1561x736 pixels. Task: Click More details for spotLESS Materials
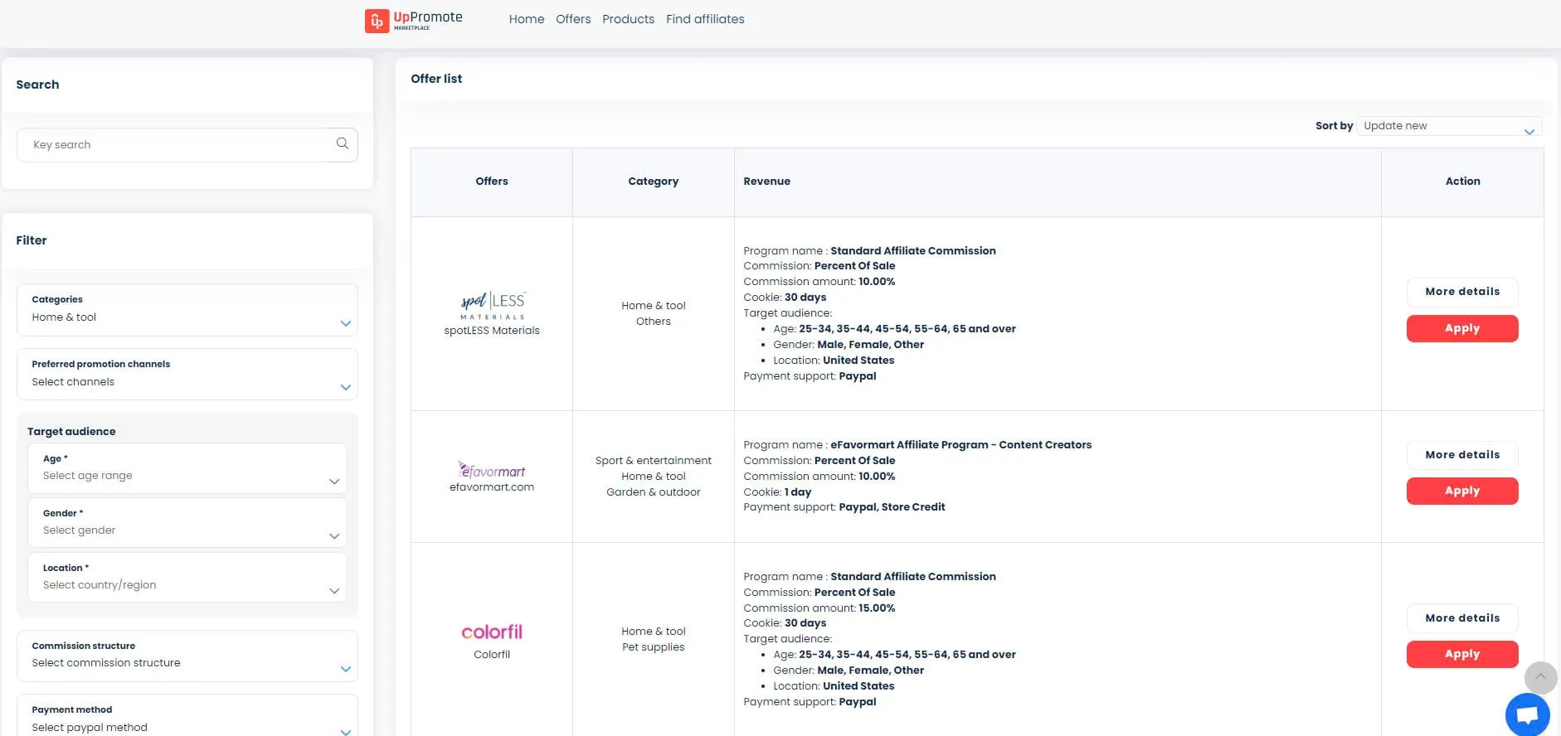[x=1462, y=292]
